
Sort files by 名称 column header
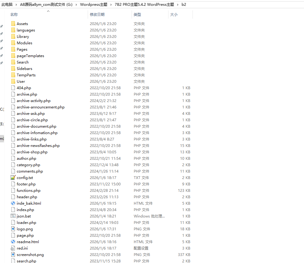pos(14,15)
